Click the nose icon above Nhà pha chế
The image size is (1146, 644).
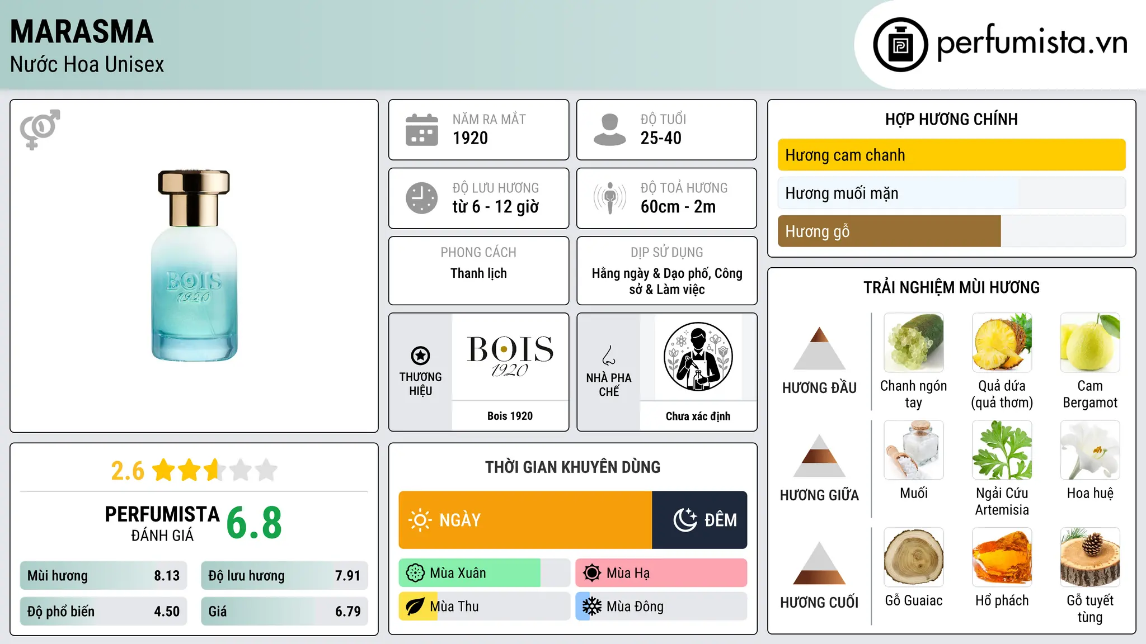tap(609, 356)
